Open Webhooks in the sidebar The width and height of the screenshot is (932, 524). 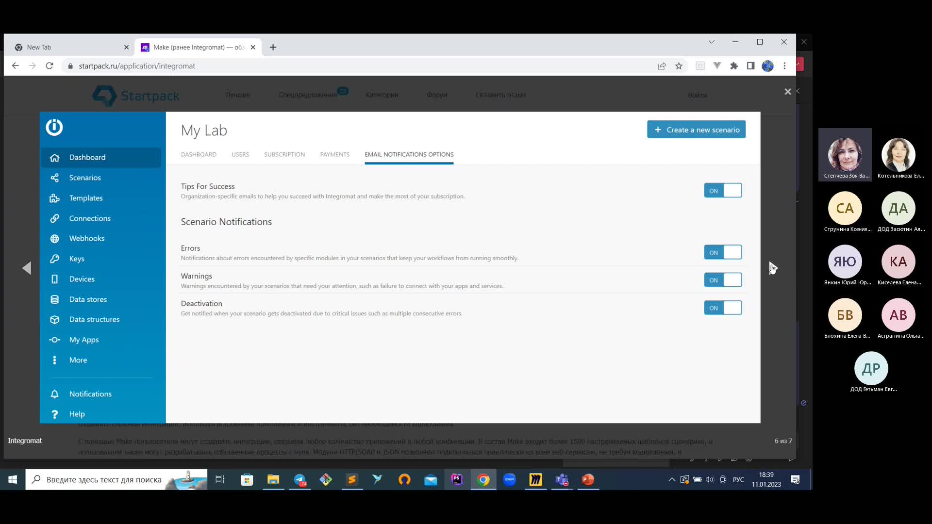(x=101, y=239)
